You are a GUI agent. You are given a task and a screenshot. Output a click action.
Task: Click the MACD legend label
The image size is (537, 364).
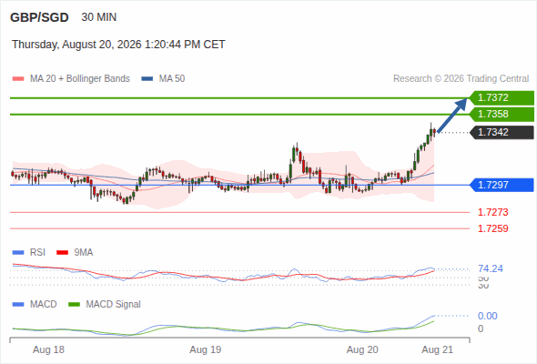click(43, 305)
